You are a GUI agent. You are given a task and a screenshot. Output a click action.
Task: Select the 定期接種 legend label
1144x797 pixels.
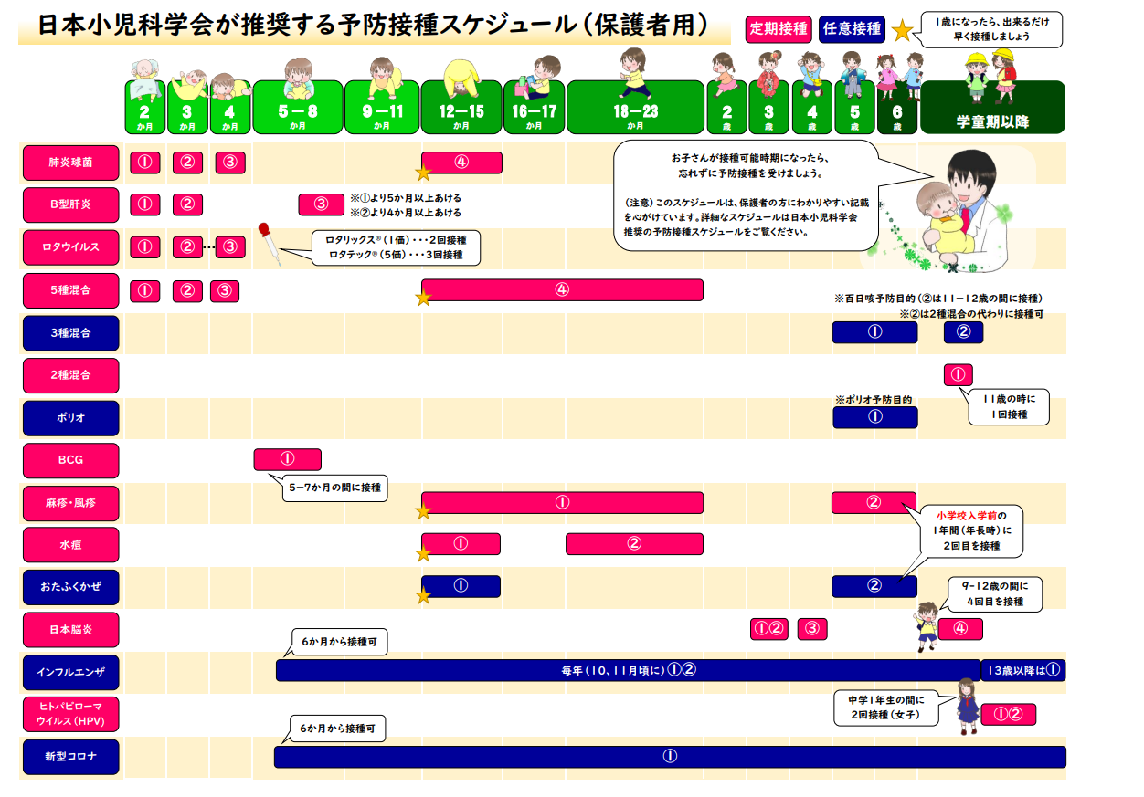click(x=778, y=29)
